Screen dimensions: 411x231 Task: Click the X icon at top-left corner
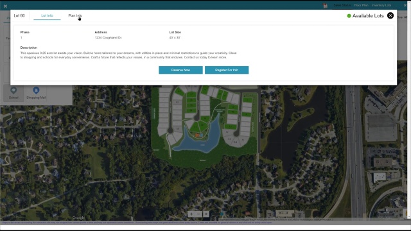pos(5,6)
